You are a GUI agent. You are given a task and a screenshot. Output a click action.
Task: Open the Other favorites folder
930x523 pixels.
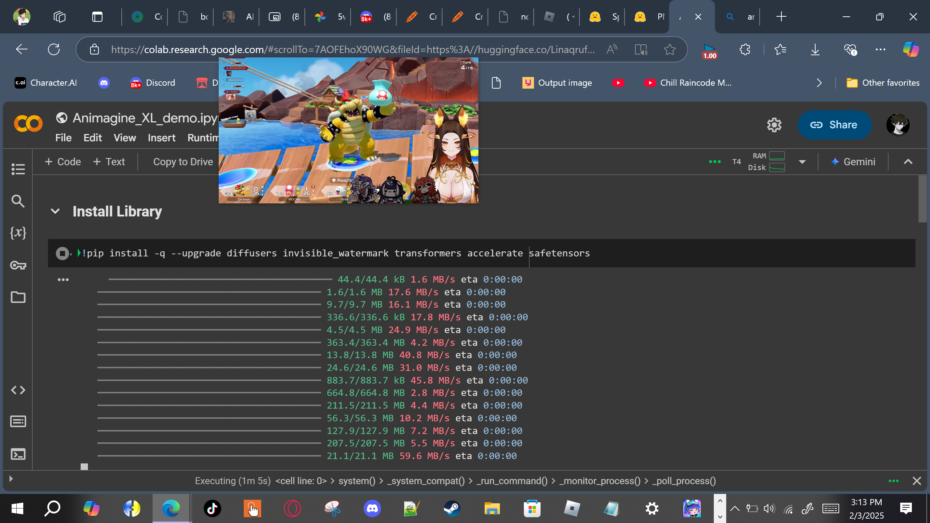883,83
